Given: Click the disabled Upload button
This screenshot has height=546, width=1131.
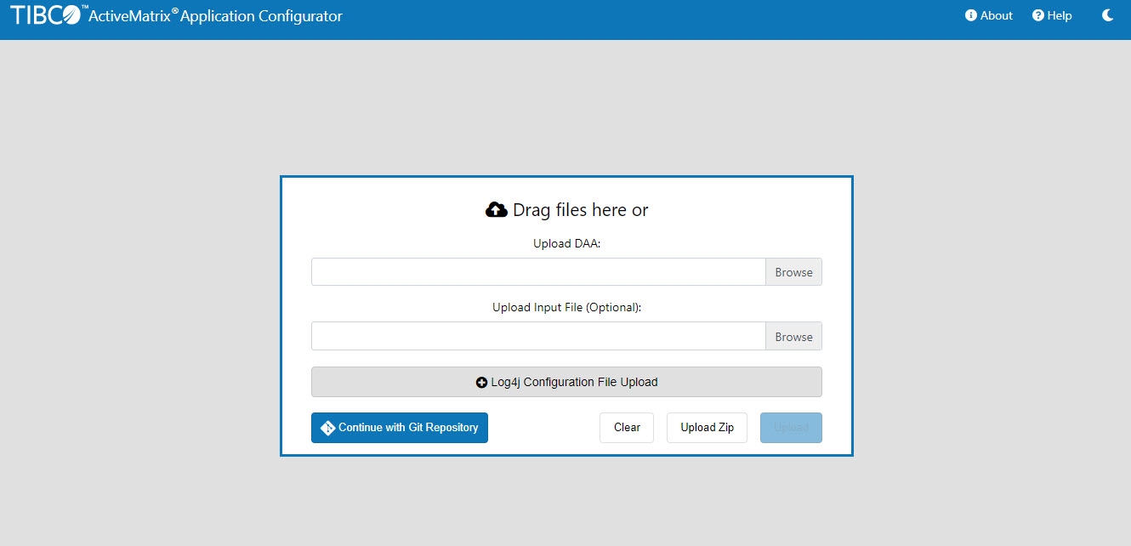Looking at the screenshot, I should coord(791,428).
